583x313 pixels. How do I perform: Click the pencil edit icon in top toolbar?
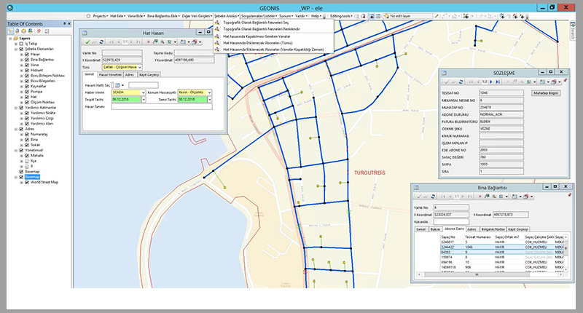coord(437,16)
